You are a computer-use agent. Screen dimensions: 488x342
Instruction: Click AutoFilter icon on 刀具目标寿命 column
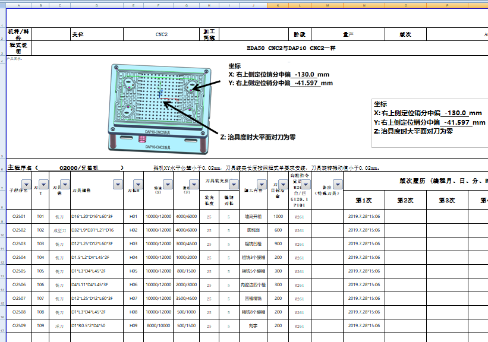[283, 184]
